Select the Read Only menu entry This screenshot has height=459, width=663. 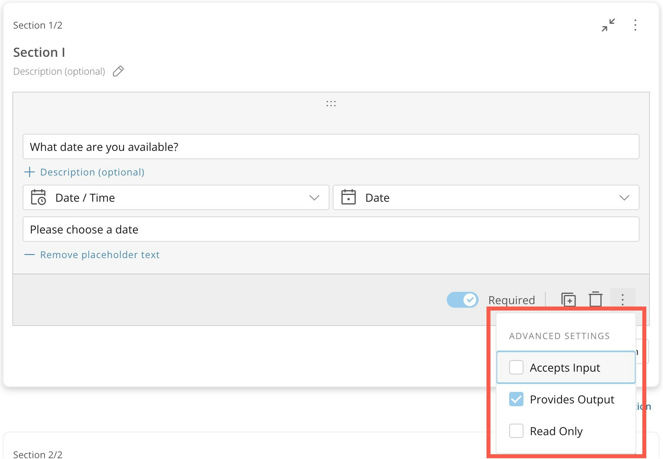566,431
